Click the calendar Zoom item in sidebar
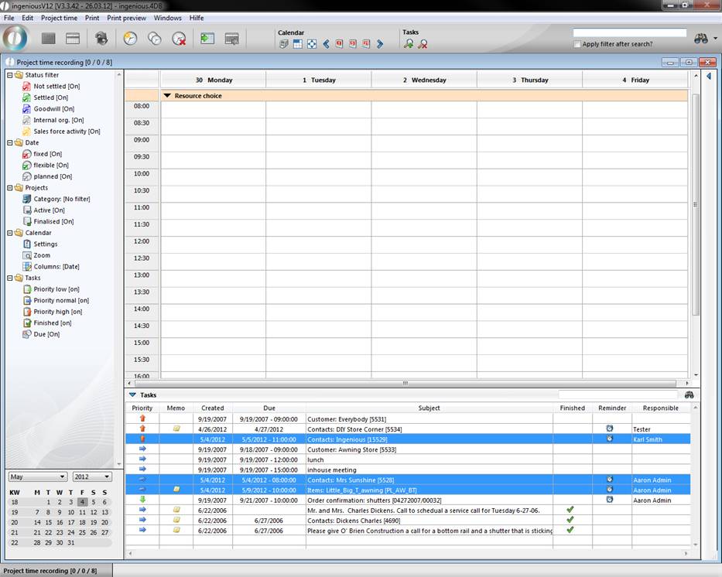This screenshot has height=577, width=722. click(41, 255)
